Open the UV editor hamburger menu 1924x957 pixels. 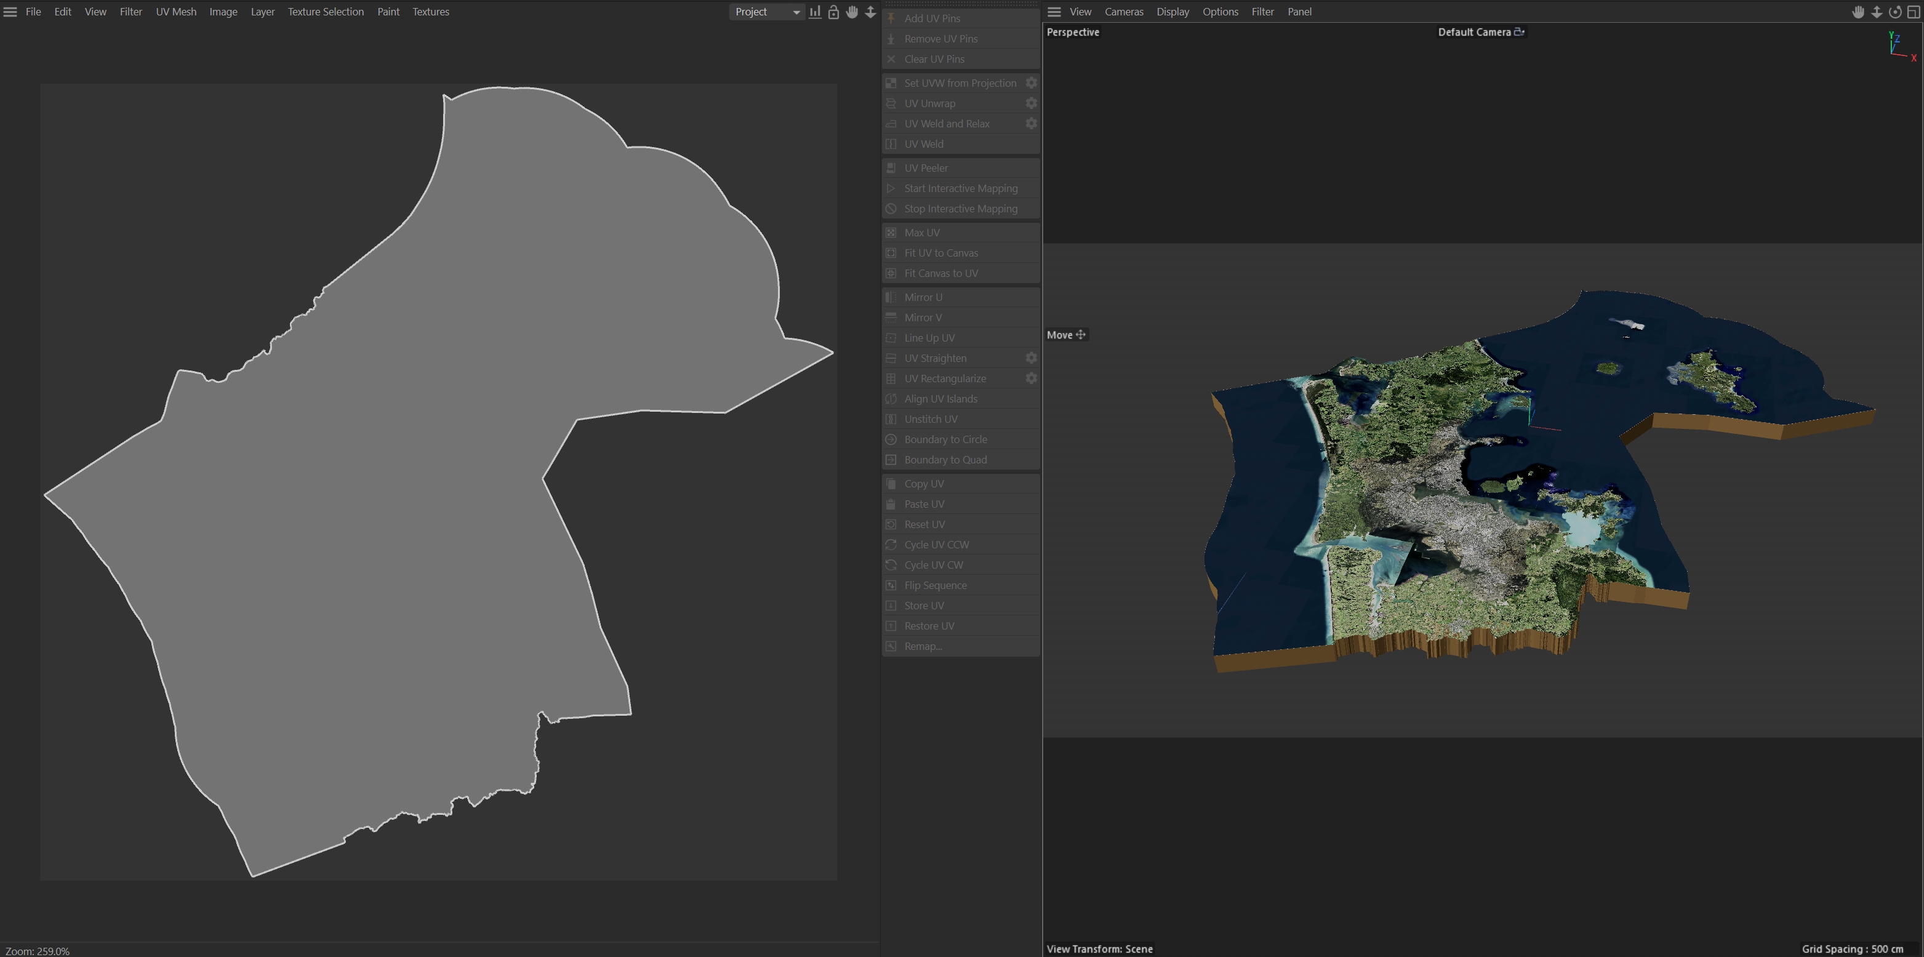10,12
